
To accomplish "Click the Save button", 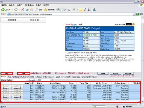I will click(103, 74).
